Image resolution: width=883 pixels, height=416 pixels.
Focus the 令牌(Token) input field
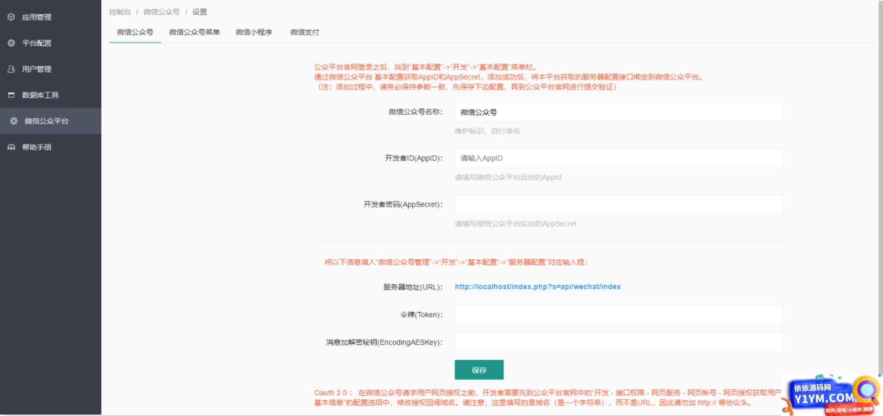[x=618, y=315]
